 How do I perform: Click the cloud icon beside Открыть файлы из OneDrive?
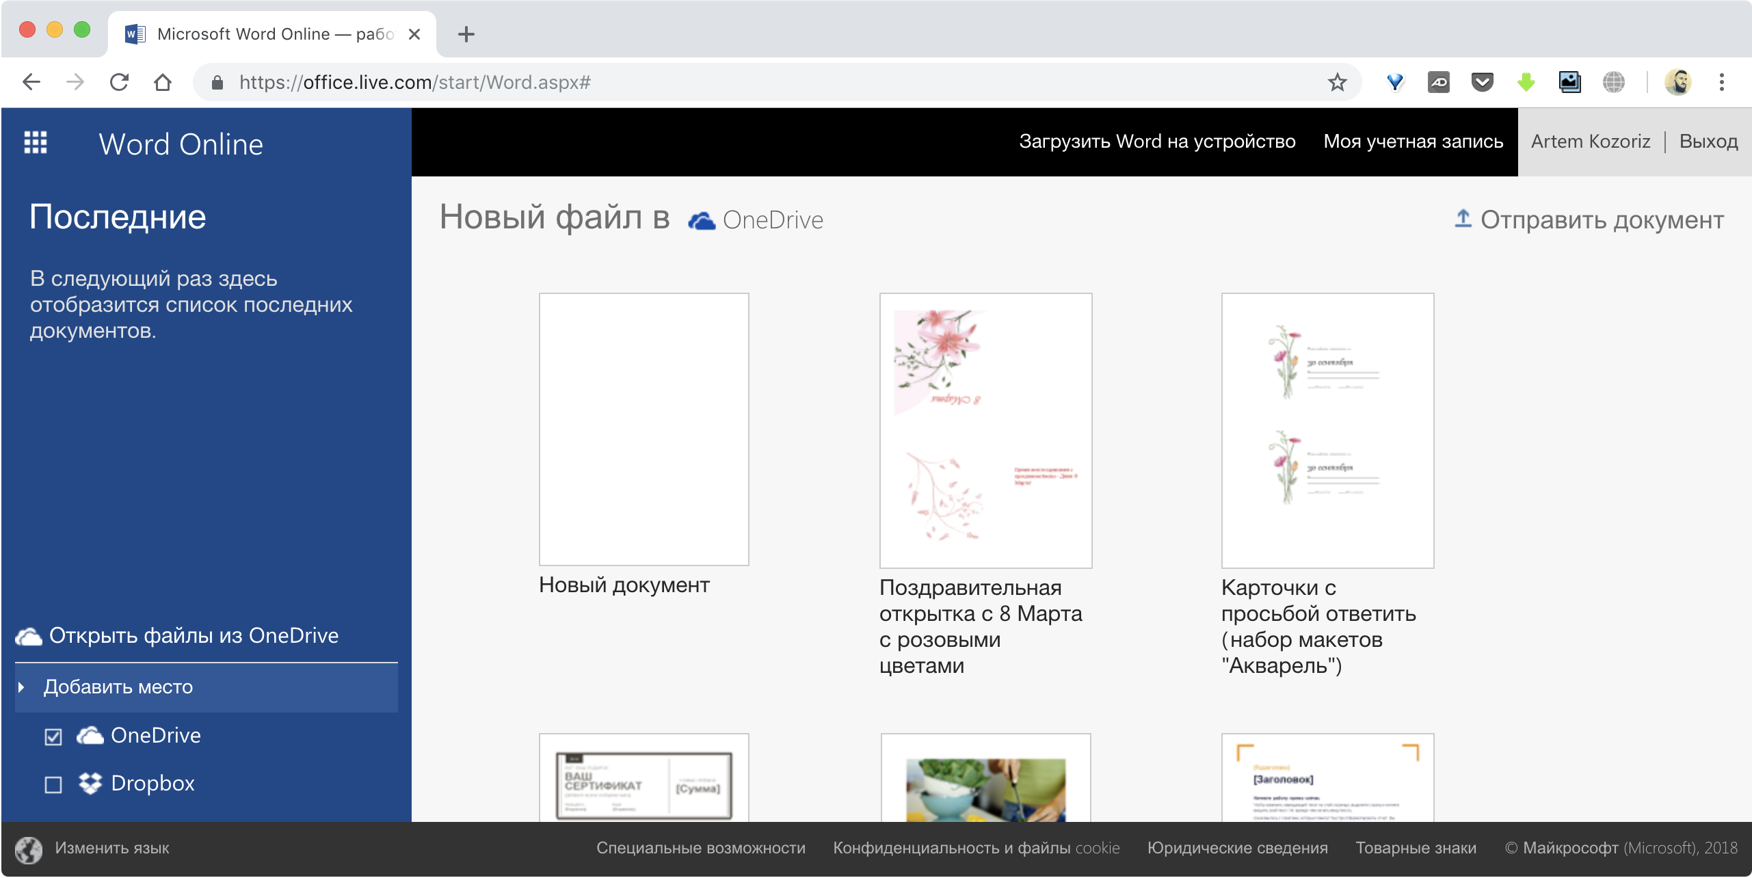click(x=29, y=637)
